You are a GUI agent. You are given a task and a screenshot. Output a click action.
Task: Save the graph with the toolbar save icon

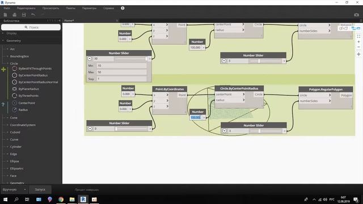tap(24, 15)
